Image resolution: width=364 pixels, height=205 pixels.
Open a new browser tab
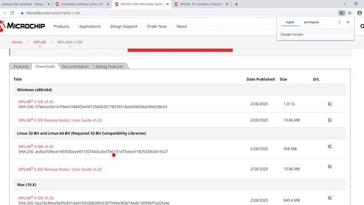click(237, 4)
